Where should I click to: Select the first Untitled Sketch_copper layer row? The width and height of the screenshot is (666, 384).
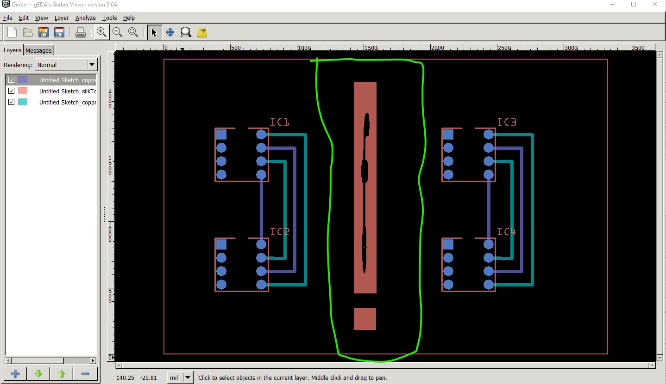point(51,80)
